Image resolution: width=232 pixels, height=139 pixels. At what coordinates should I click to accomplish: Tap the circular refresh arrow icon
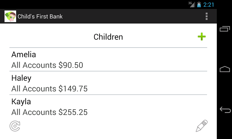15,126
